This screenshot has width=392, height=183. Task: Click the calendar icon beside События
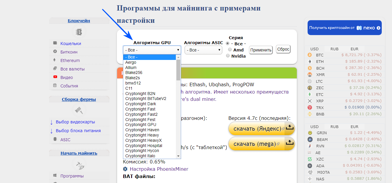[55, 85]
